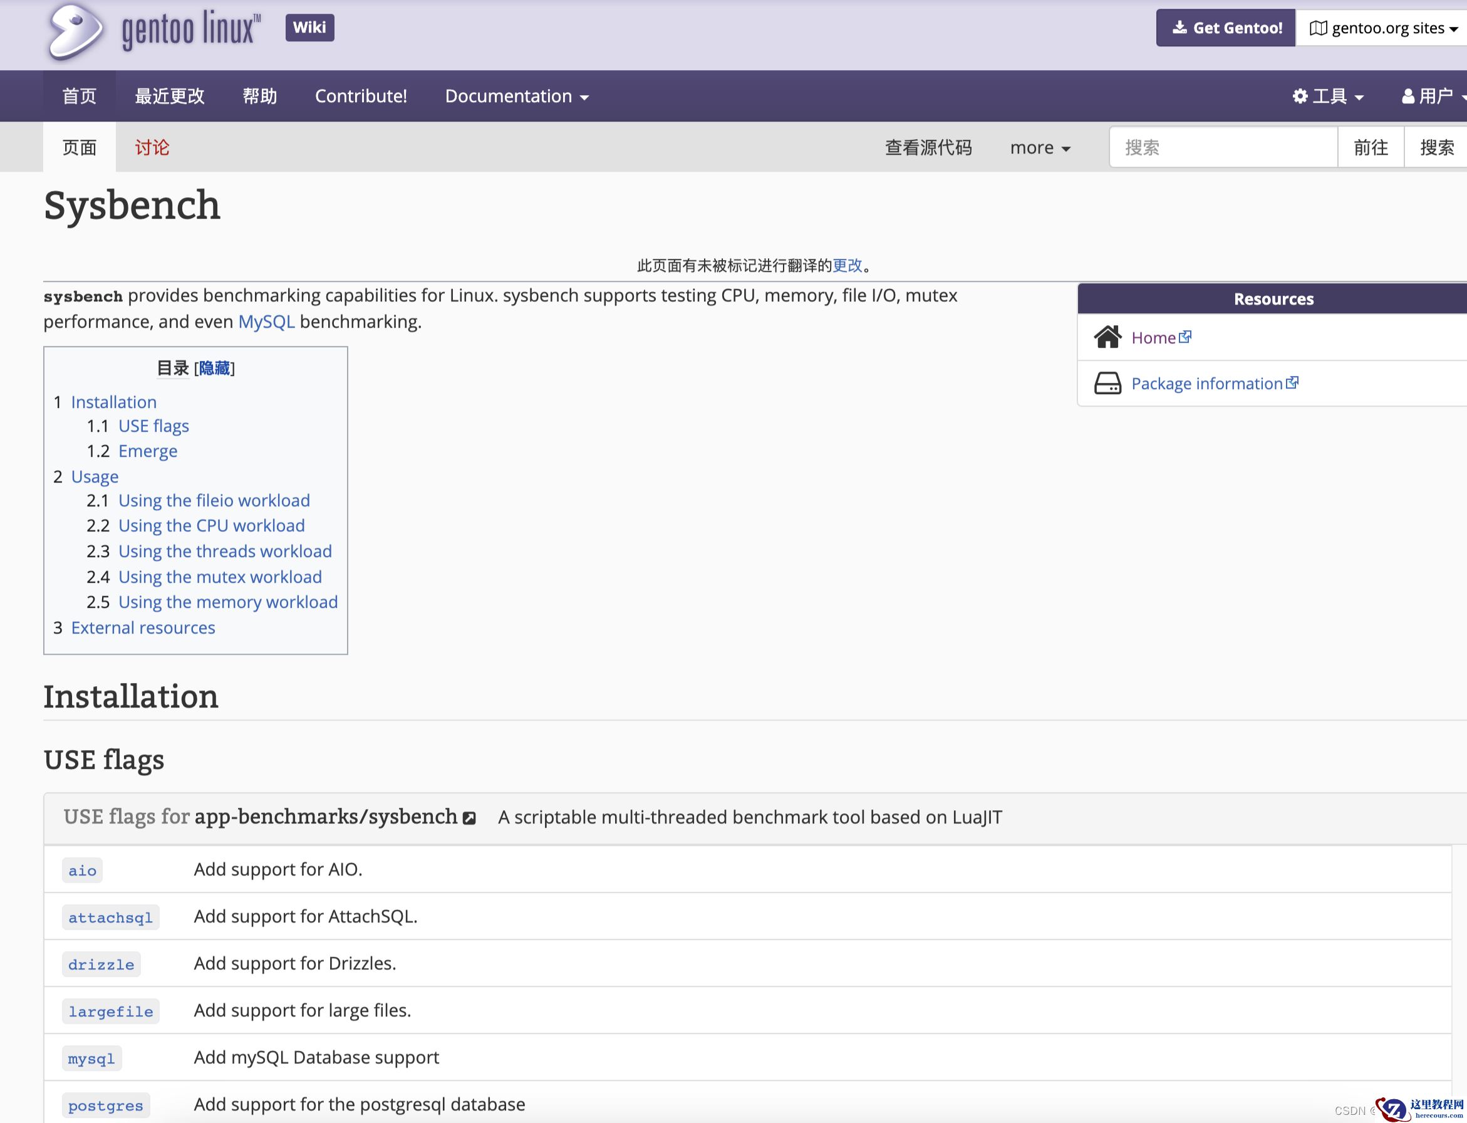The width and height of the screenshot is (1467, 1123).
Task: Open the 最近更改 menu item
Action: pyautogui.click(x=170, y=97)
